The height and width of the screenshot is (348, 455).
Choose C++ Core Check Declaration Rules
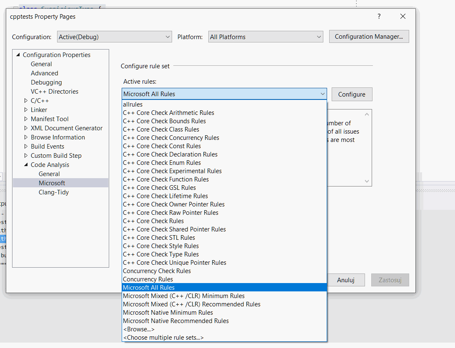pos(224,154)
